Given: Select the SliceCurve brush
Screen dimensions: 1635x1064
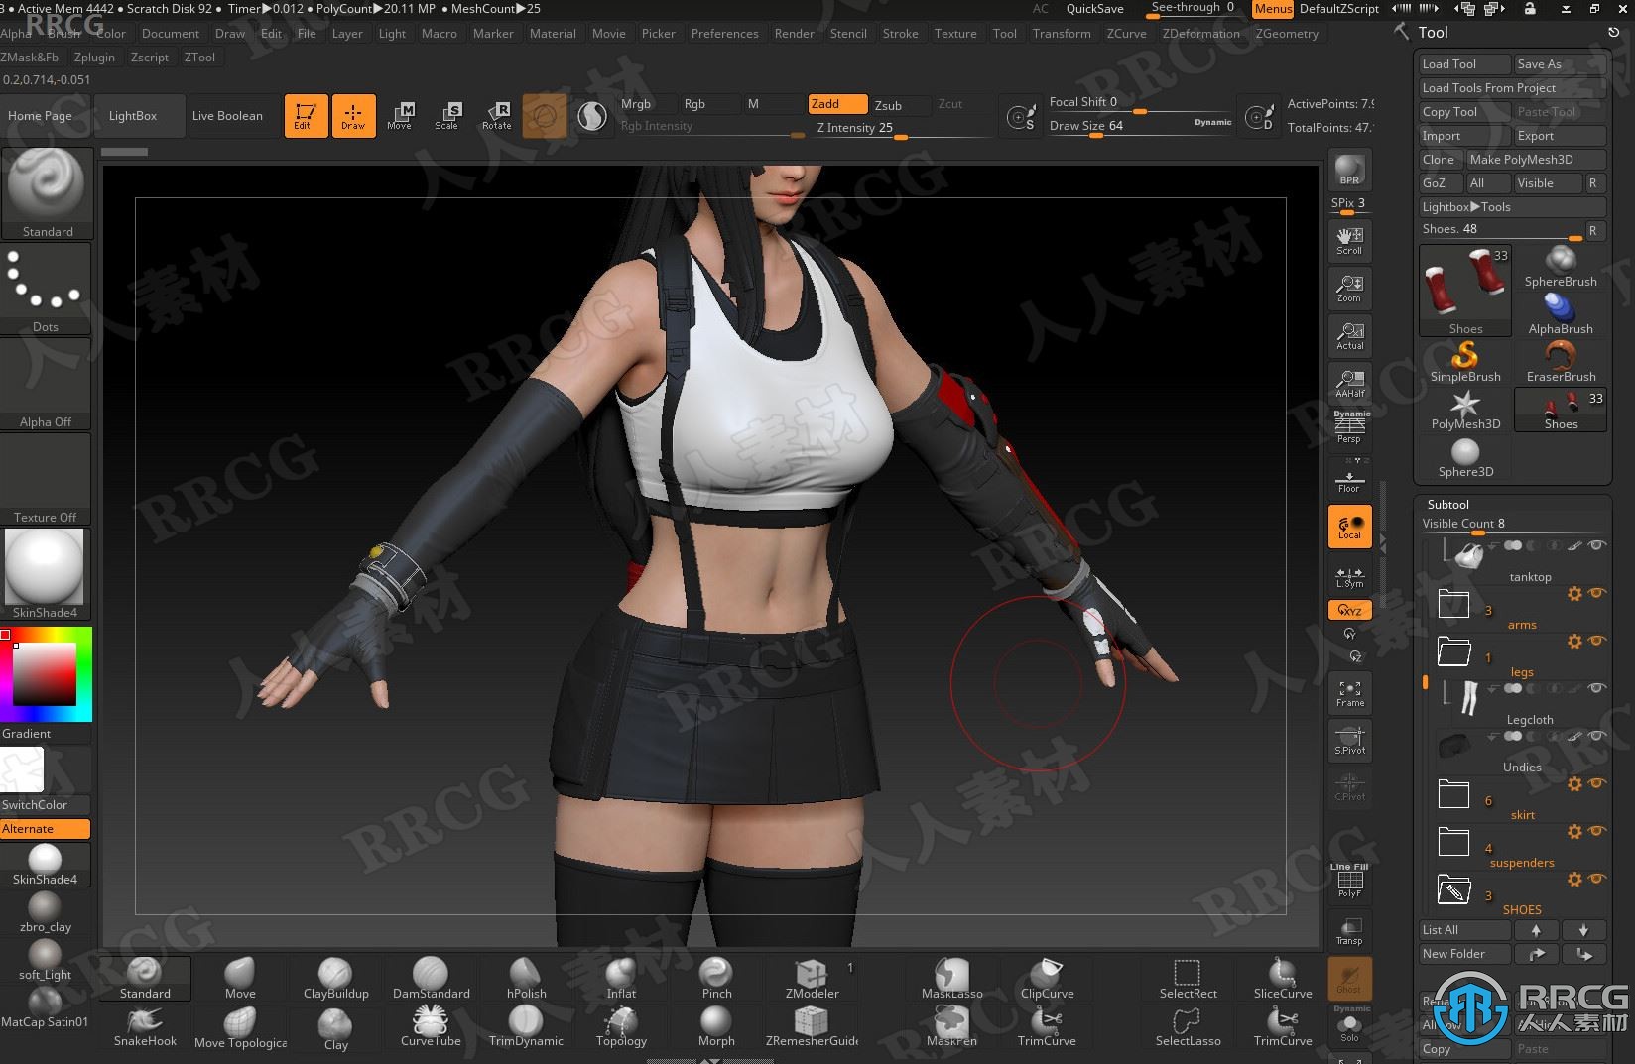Looking at the screenshot, I should [1282, 978].
